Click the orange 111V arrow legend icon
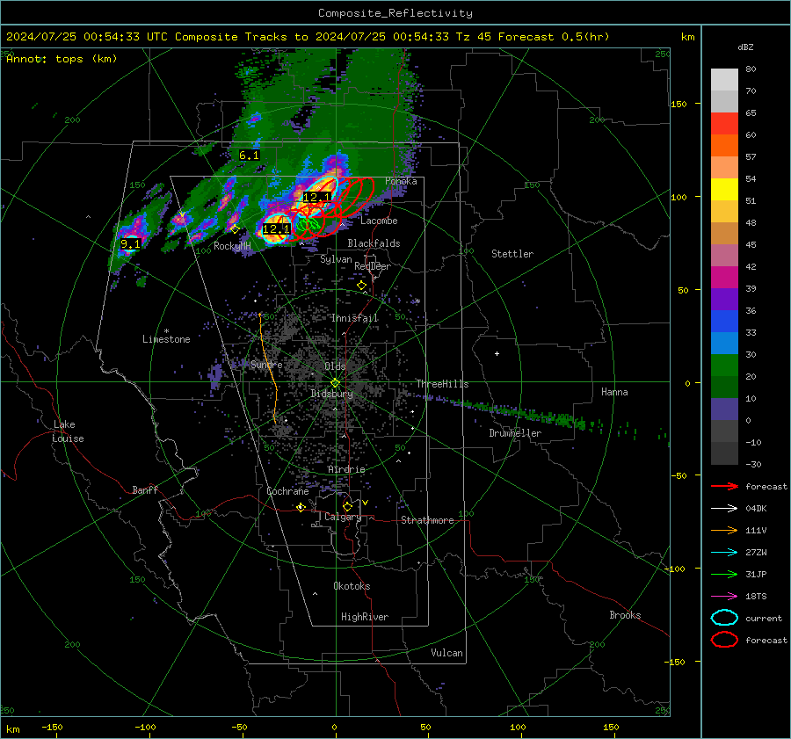The image size is (791, 739). pyautogui.click(x=724, y=530)
